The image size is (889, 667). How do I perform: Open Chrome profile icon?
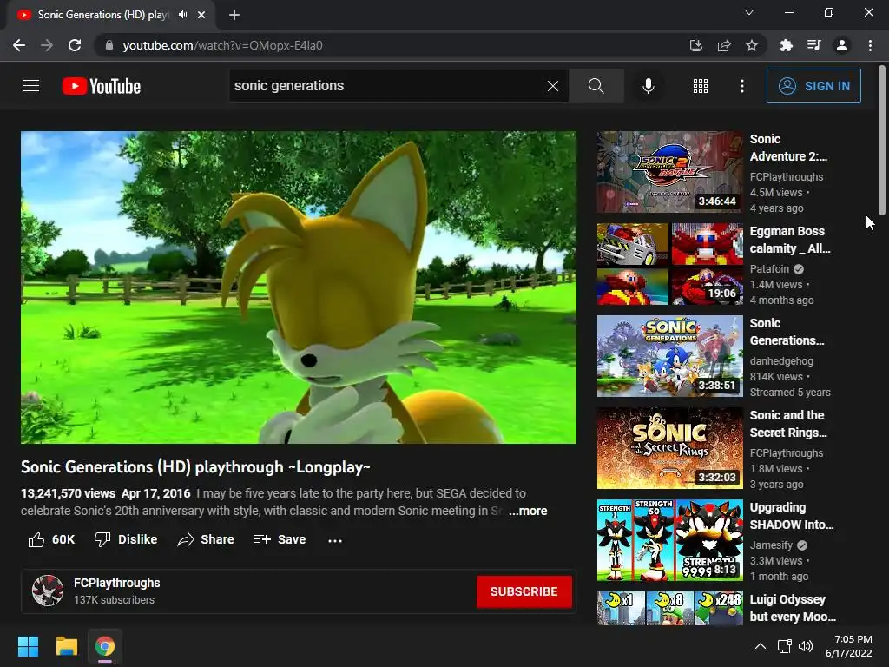click(x=842, y=45)
